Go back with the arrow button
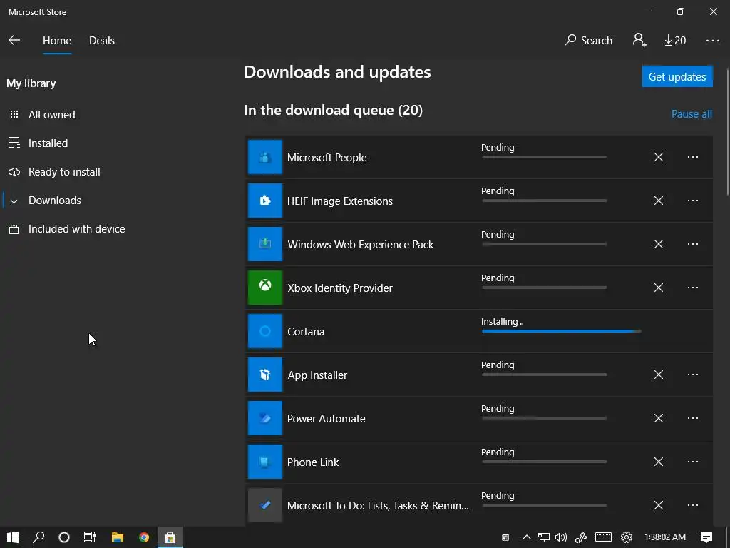The height and width of the screenshot is (548, 730). pos(14,41)
